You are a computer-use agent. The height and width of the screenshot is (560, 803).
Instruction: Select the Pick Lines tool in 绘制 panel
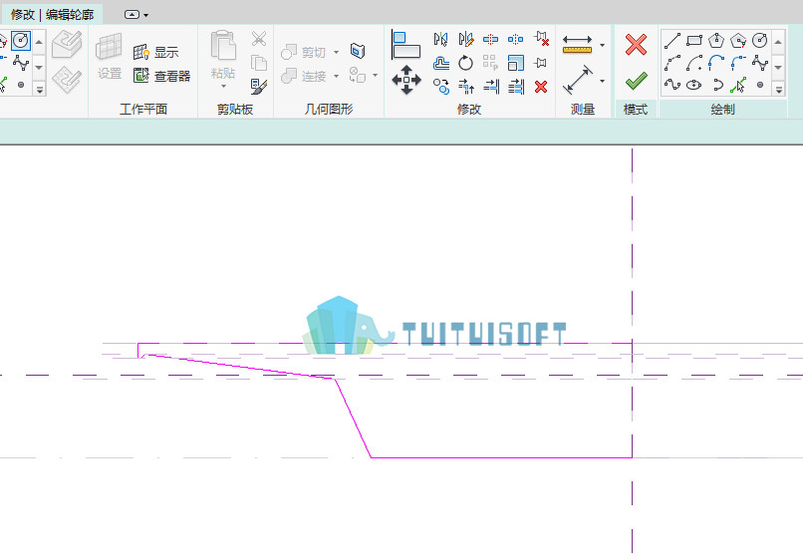tap(738, 85)
